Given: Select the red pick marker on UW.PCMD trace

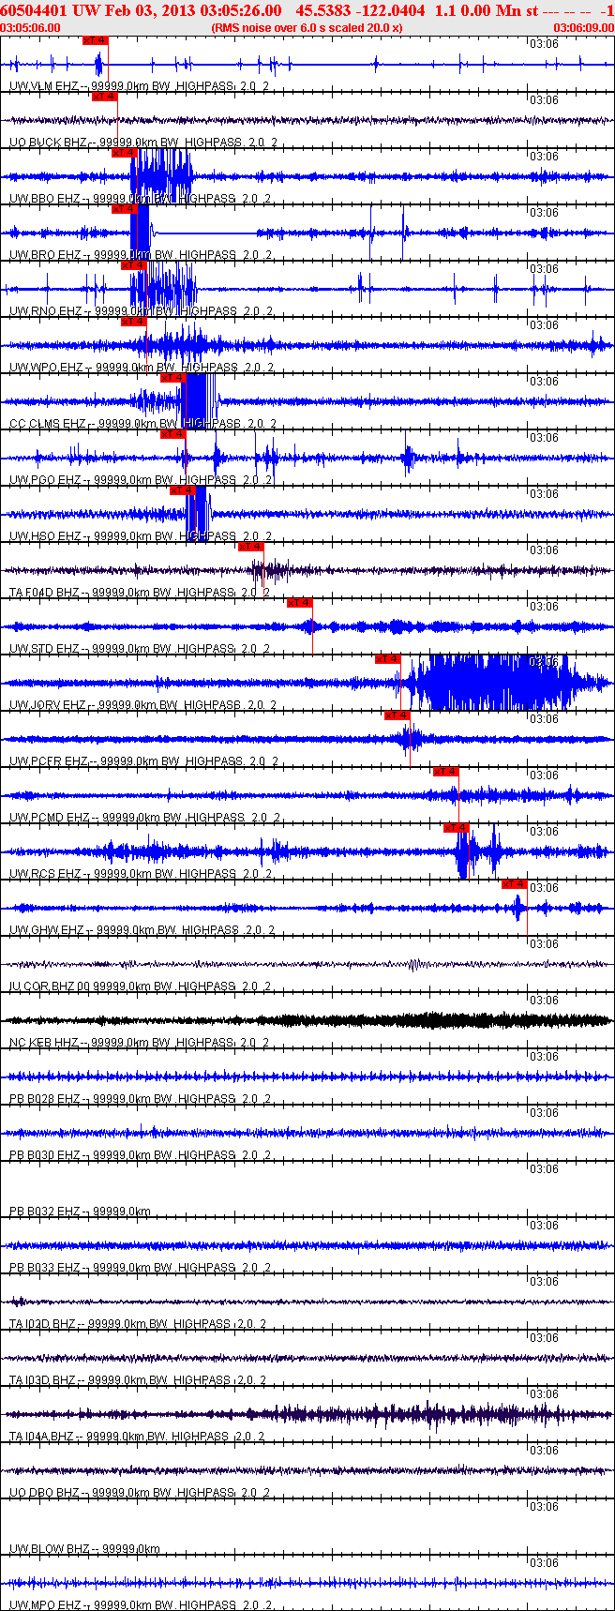Looking at the screenshot, I should tap(445, 772).
